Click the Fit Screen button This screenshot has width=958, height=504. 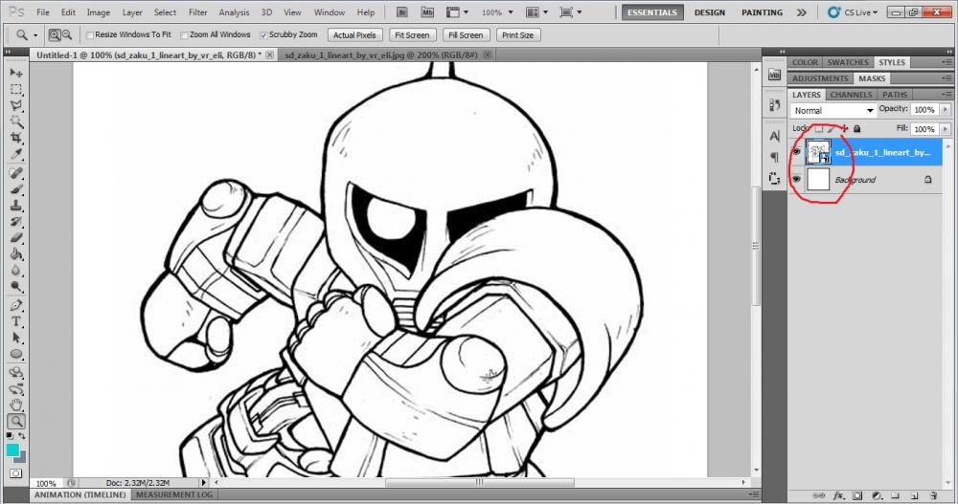tap(411, 34)
